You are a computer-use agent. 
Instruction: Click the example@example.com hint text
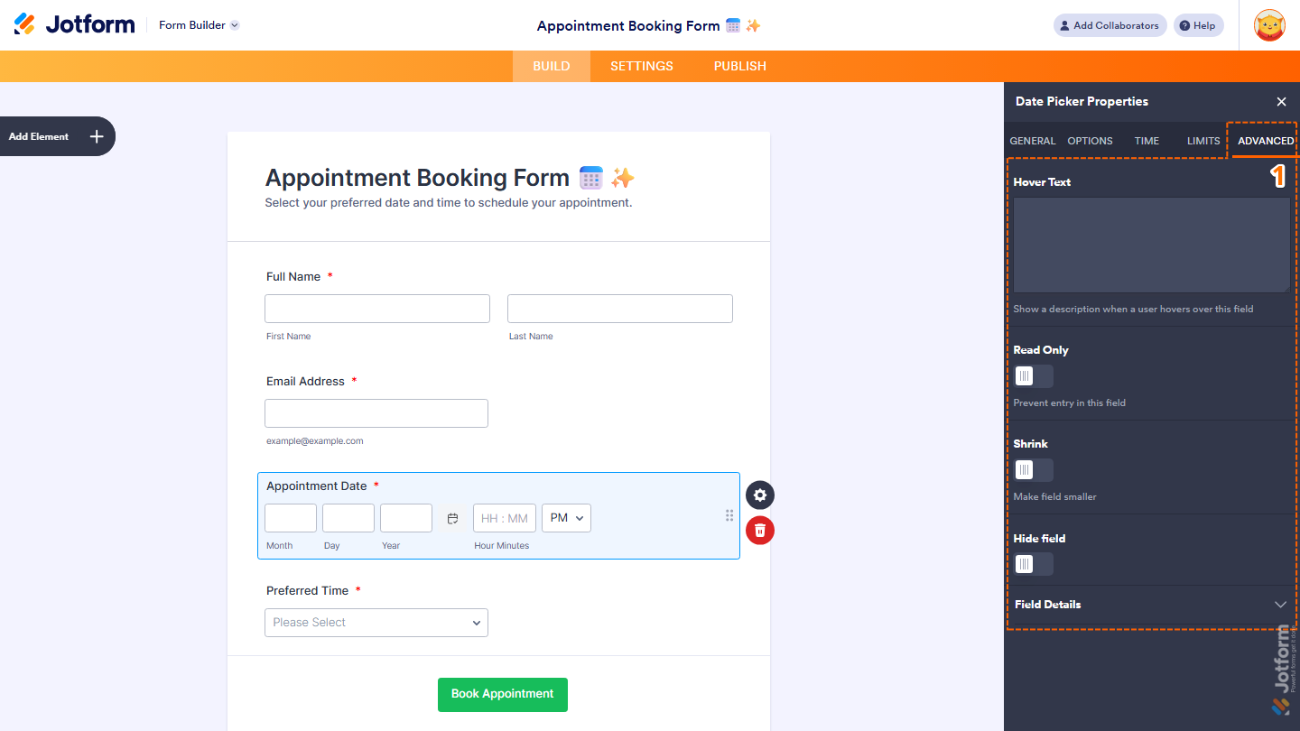(314, 441)
